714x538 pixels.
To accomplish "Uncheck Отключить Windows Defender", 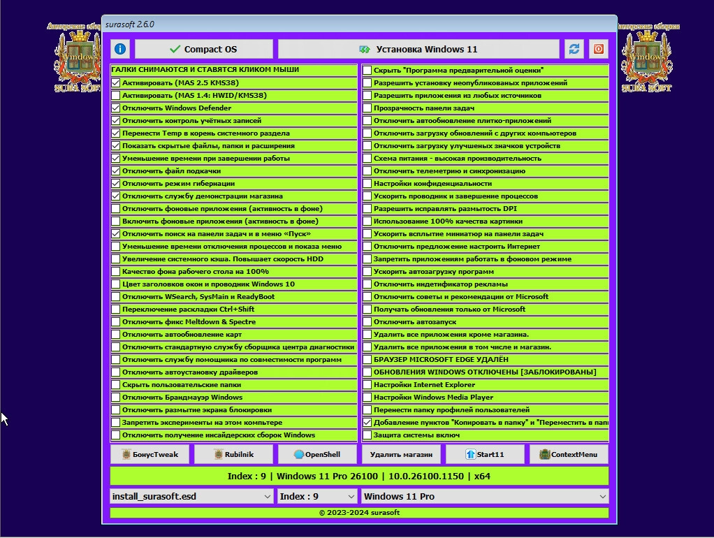I will pyautogui.click(x=116, y=108).
